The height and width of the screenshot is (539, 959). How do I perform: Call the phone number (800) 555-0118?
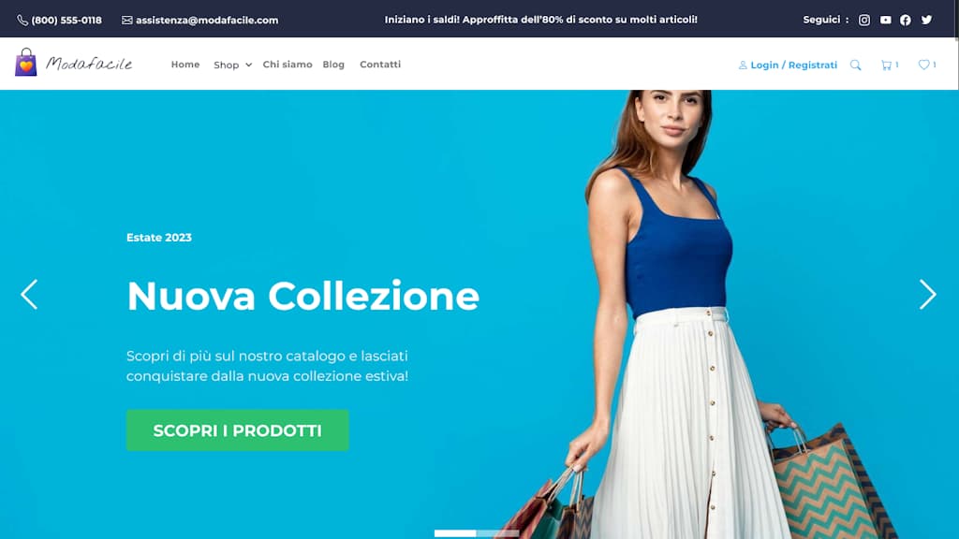pyautogui.click(x=60, y=21)
